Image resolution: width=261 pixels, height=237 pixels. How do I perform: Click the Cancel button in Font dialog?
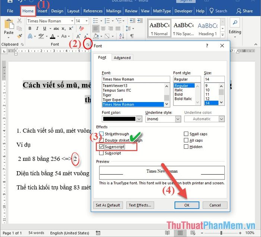pos(215,205)
